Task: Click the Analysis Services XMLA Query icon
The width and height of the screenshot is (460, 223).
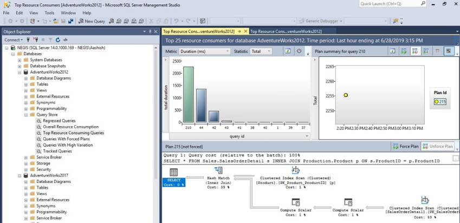Action: pos(134,21)
